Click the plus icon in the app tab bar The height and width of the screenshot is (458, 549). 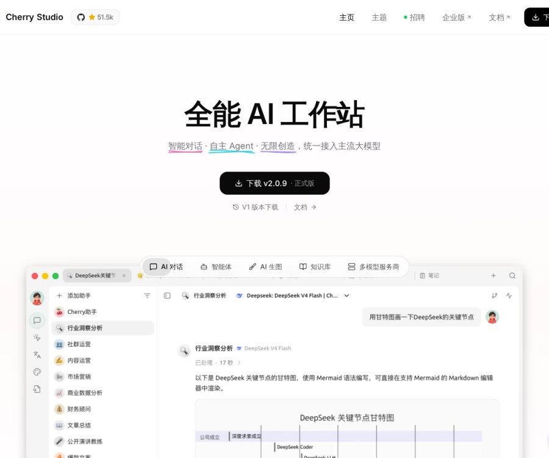pos(493,276)
